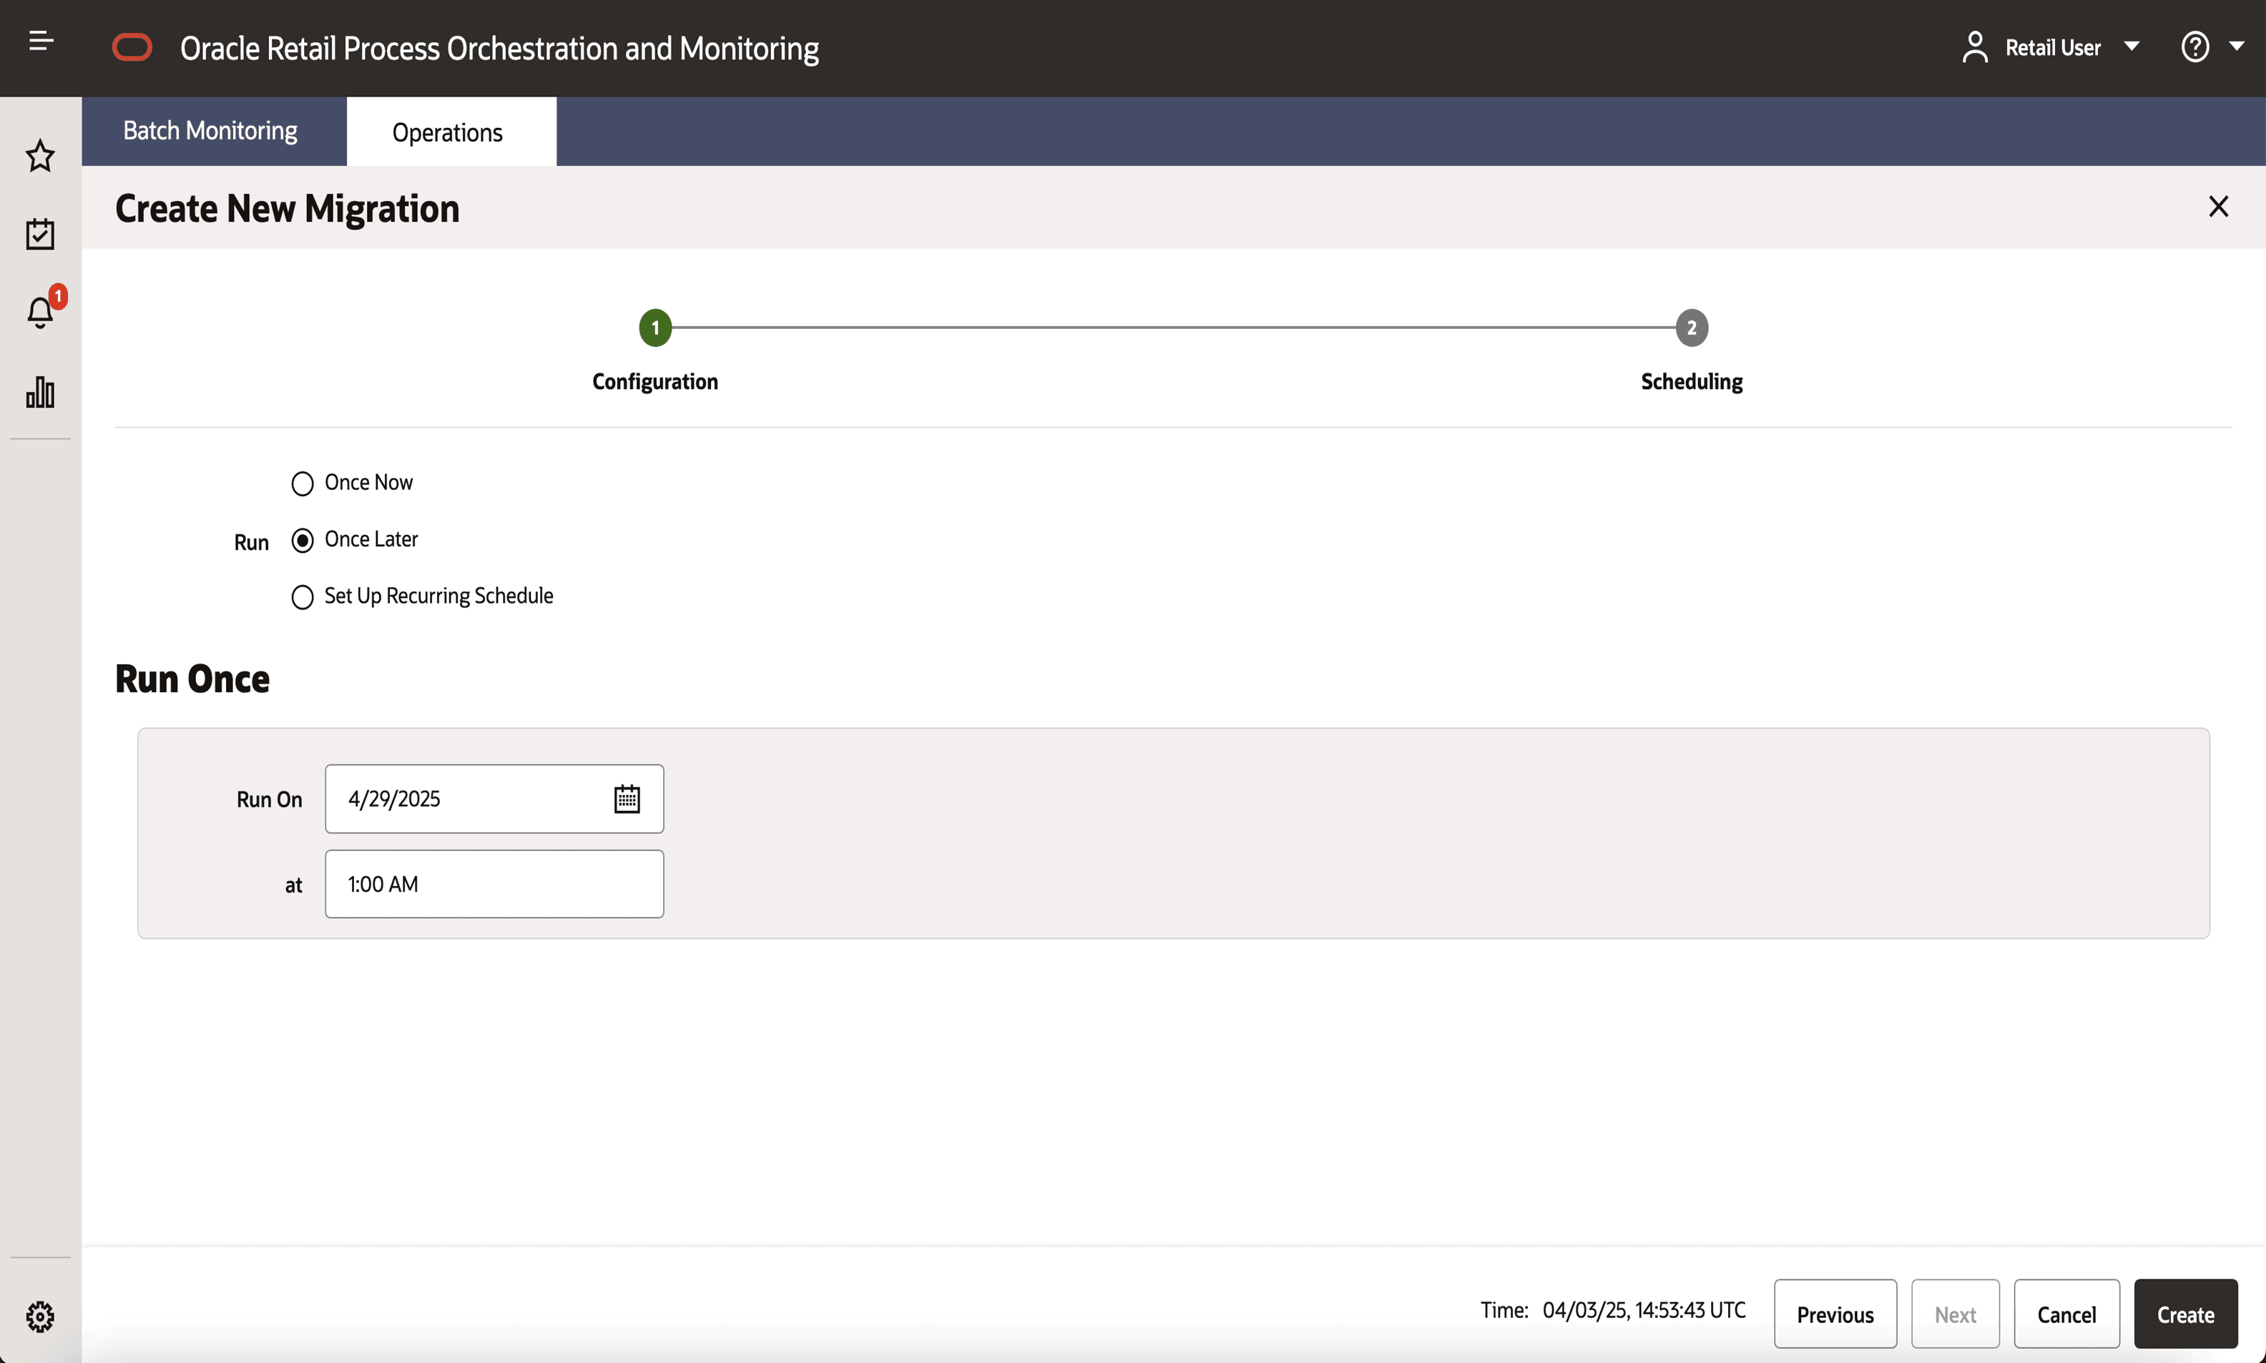2266x1363 pixels.
Task: Open Favorites star in sidebar
Action: (x=41, y=155)
